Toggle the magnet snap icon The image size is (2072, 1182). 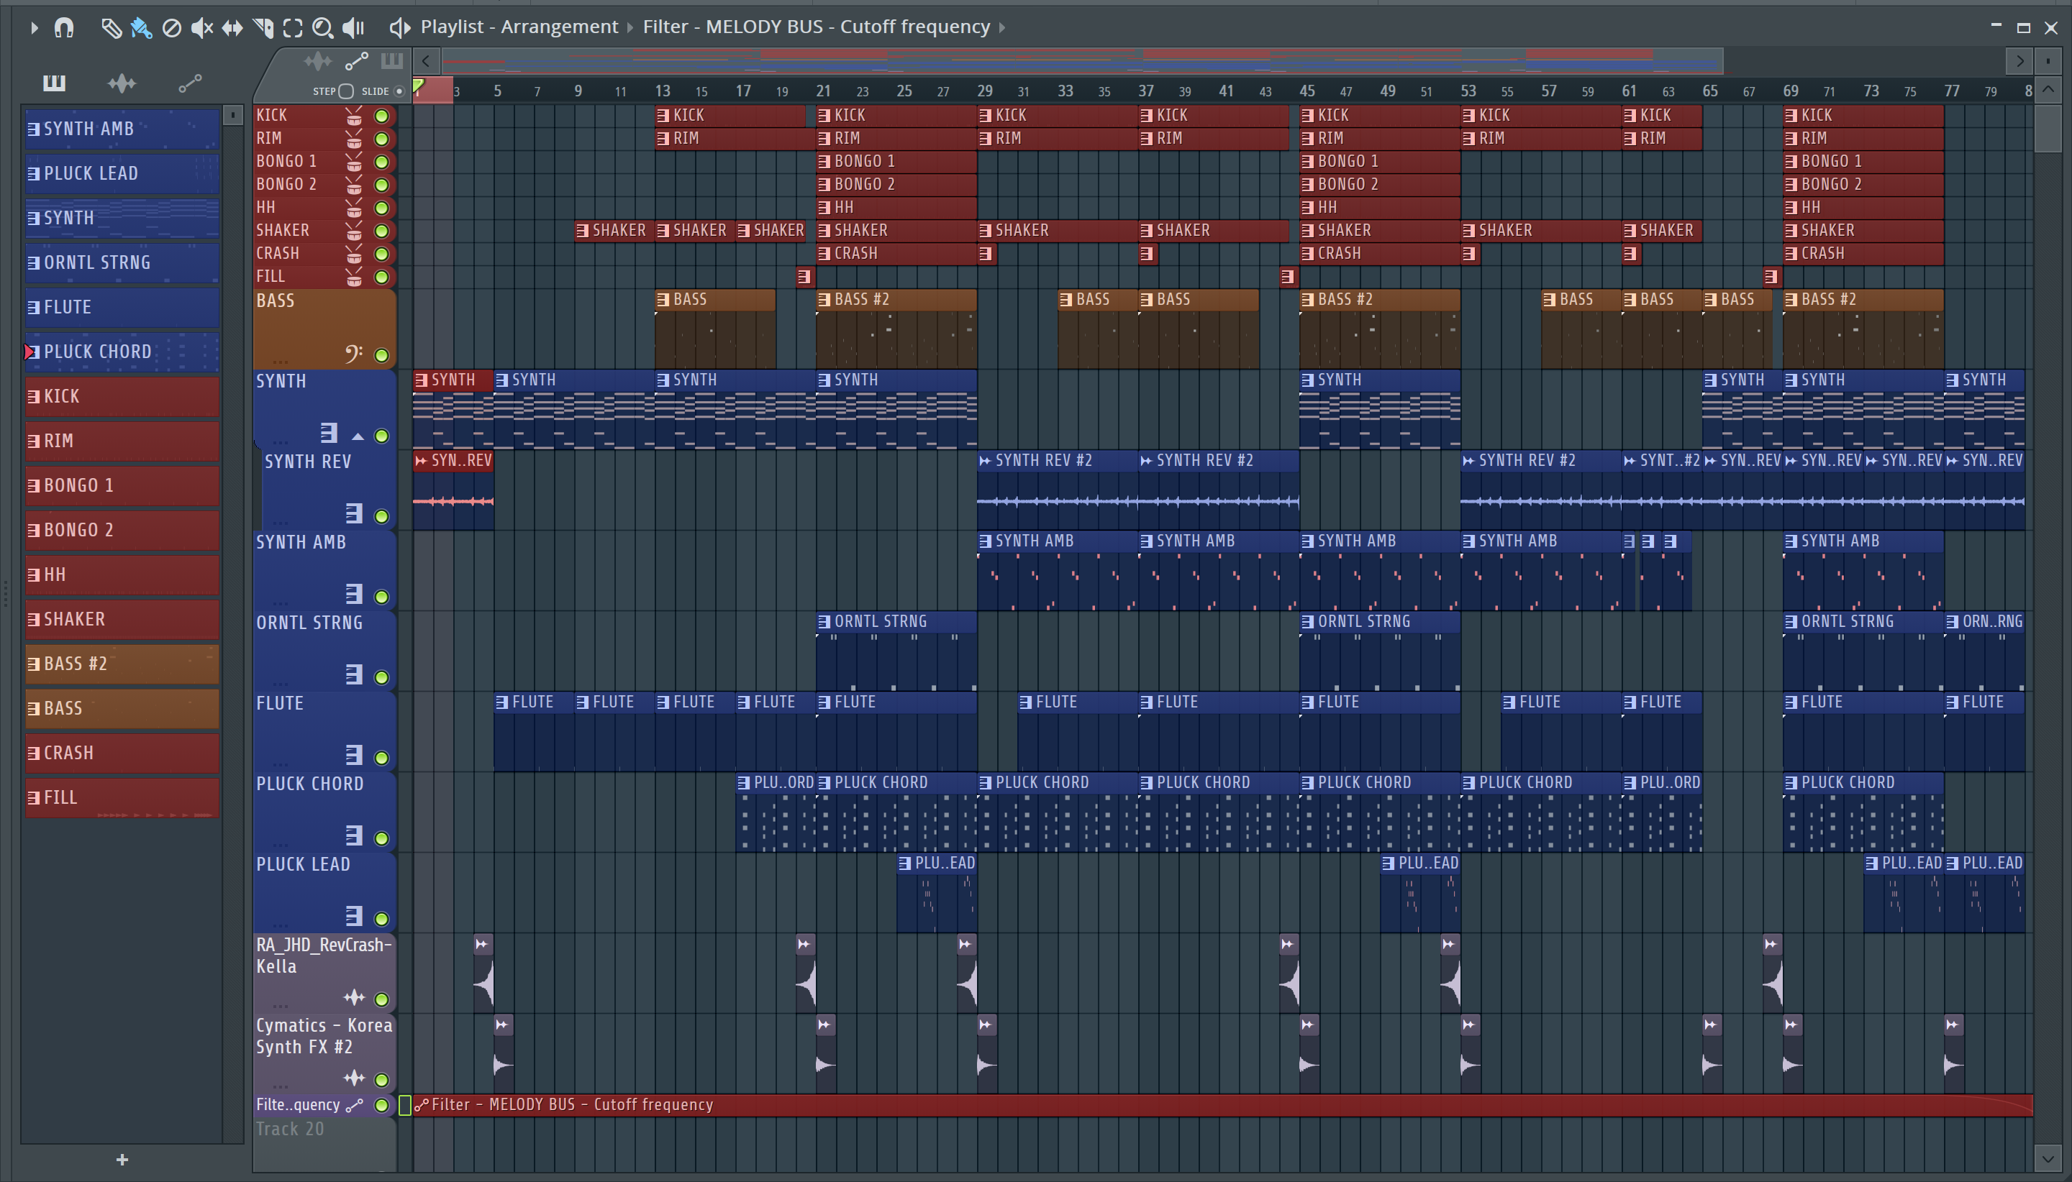[64, 27]
